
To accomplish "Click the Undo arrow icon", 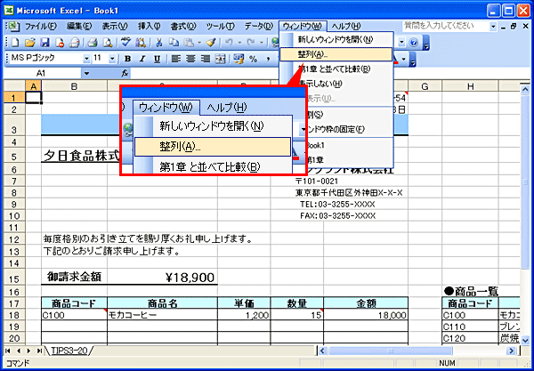I will 230,43.
